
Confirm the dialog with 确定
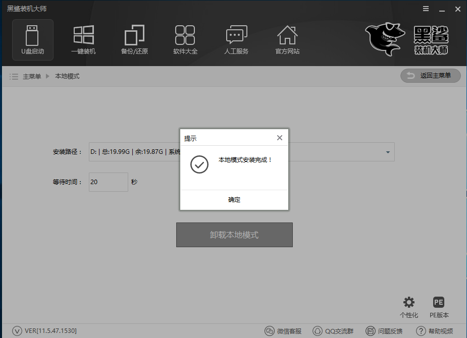tap(234, 199)
